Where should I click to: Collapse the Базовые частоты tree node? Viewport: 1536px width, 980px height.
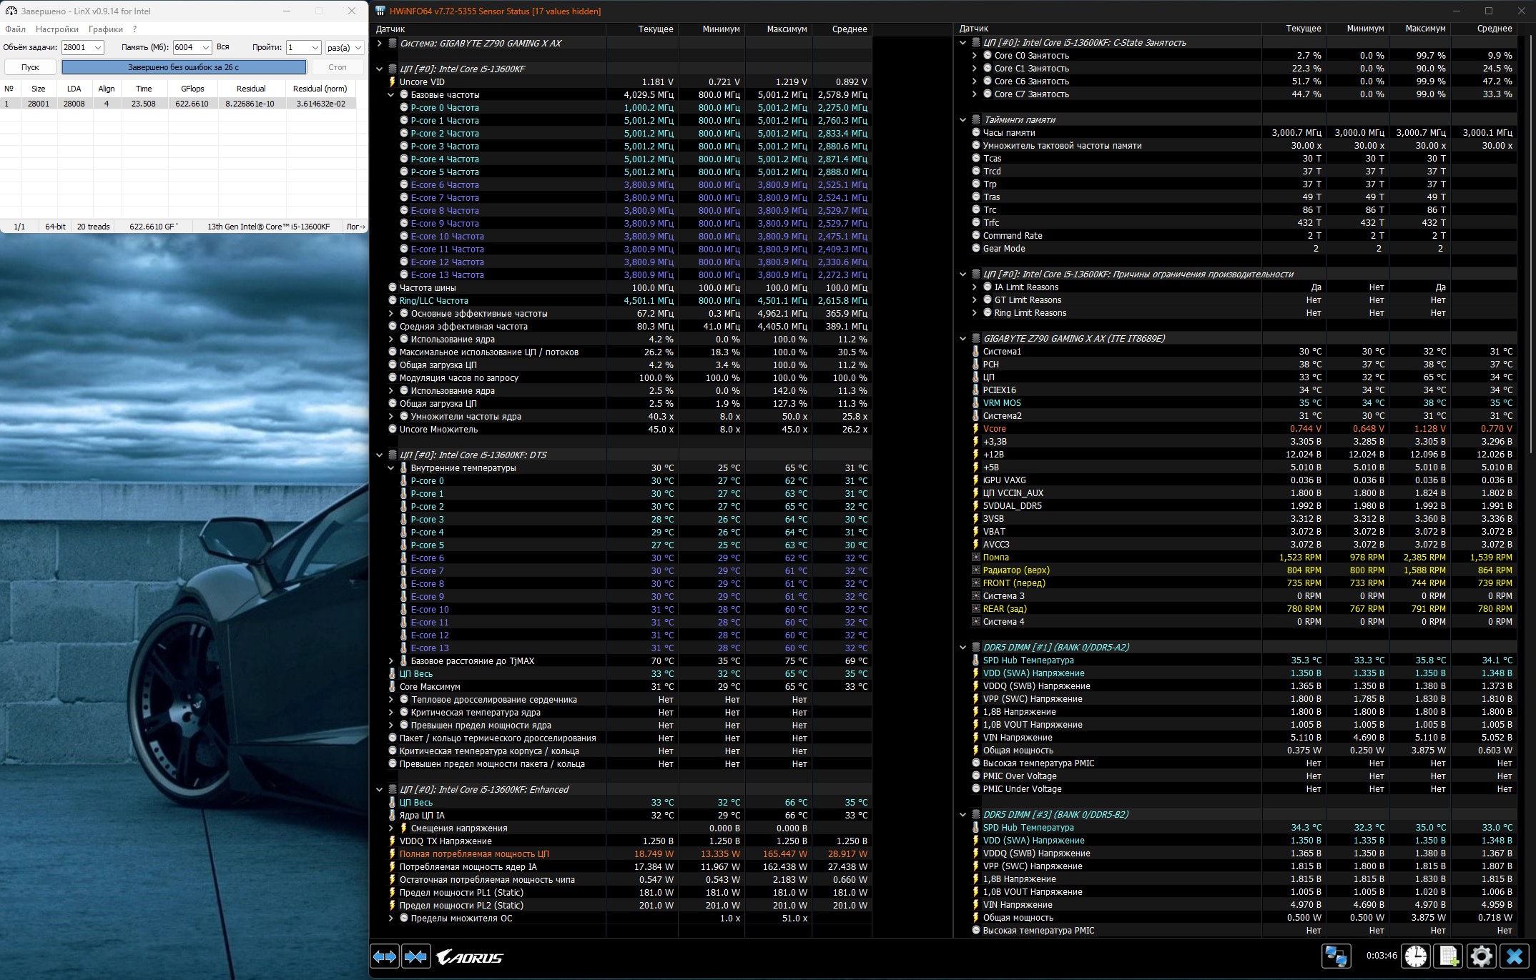[x=391, y=95]
